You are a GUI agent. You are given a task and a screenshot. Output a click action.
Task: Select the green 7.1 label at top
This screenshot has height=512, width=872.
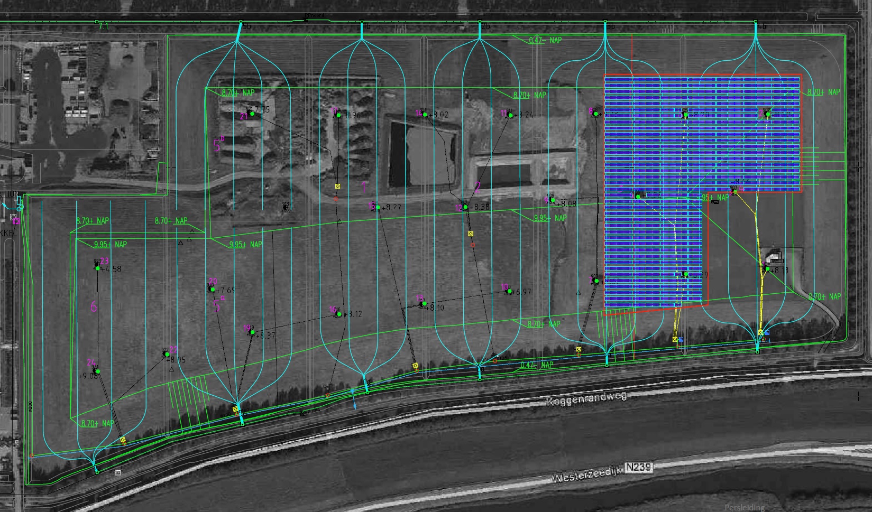104,26
